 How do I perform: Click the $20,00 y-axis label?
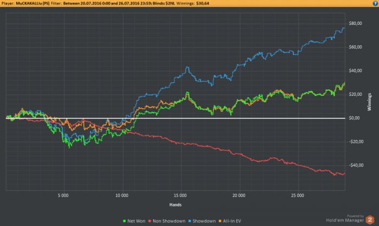[x=355, y=95]
